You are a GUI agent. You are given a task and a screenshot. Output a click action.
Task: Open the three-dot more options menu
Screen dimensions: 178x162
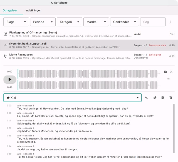point(171,22)
